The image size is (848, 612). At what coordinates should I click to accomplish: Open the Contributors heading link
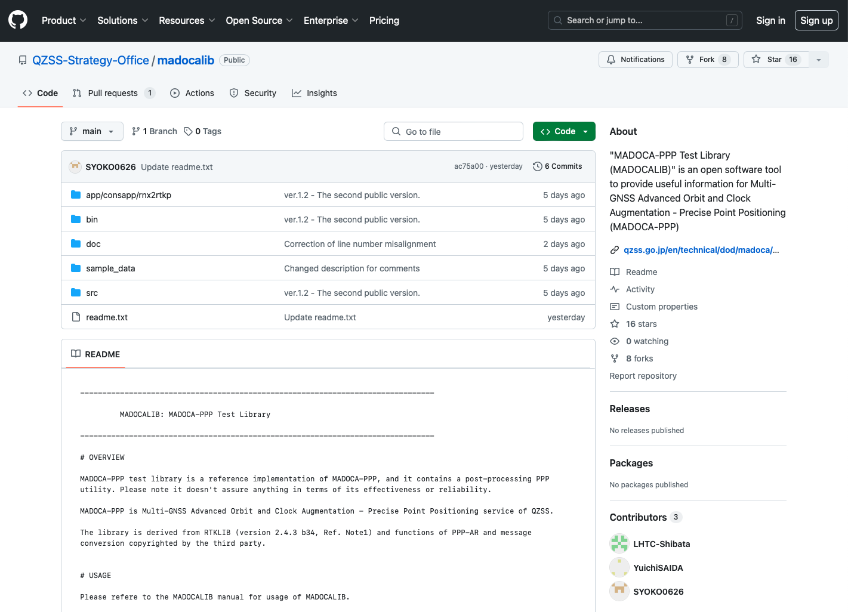646,517
